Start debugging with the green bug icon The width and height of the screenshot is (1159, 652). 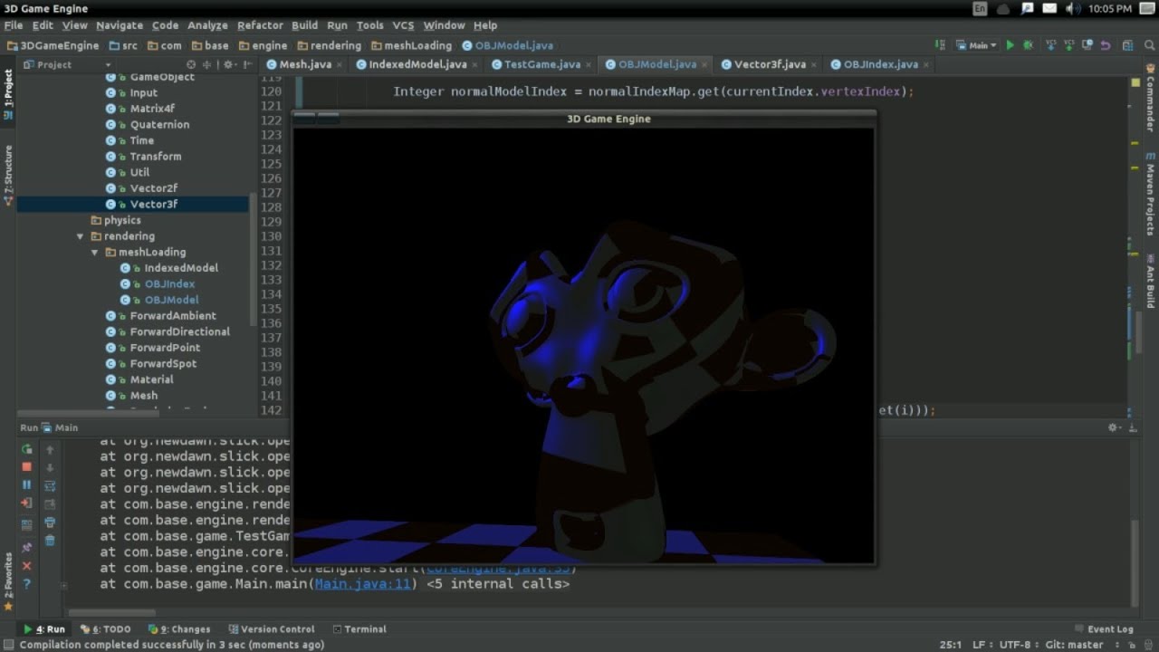click(1028, 45)
